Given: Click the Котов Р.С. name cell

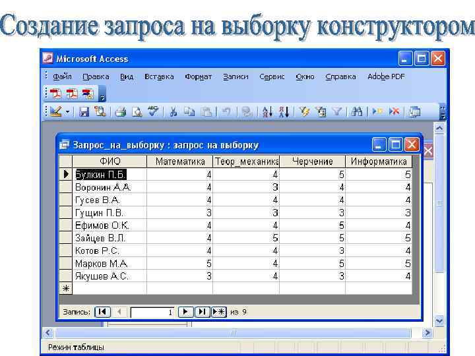Looking at the screenshot, I should tap(110, 251).
